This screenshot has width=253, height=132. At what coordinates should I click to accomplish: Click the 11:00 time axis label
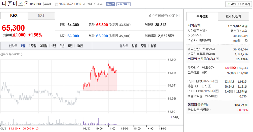click(112, 129)
